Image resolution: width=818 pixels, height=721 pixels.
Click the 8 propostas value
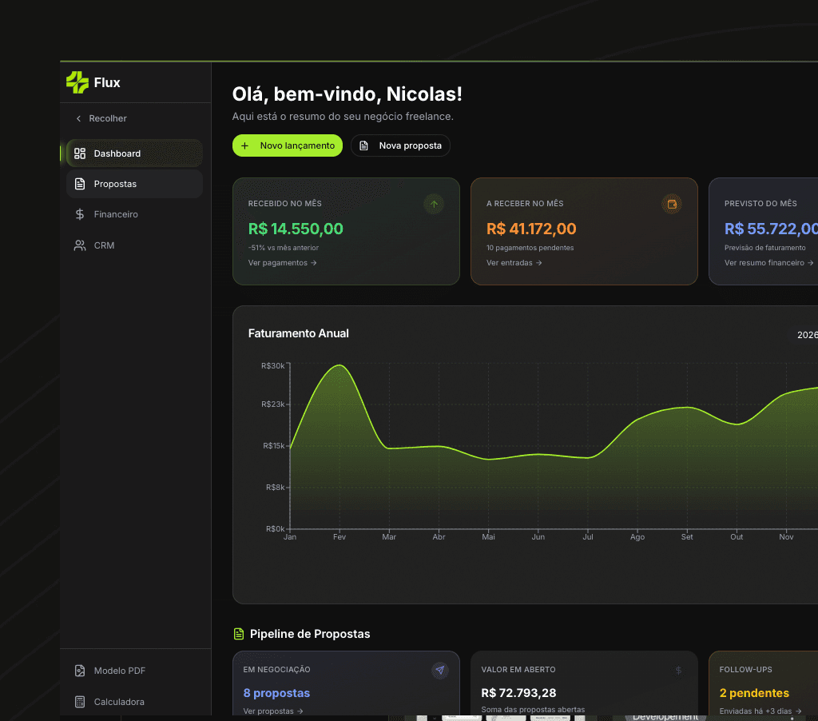pyautogui.click(x=276, y=693)
